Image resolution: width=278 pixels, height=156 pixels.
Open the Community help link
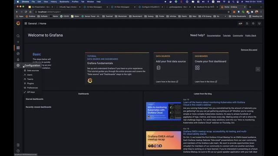pos(238,36)
